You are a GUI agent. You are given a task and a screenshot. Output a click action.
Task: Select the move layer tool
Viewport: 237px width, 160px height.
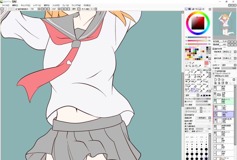[186, 66]
